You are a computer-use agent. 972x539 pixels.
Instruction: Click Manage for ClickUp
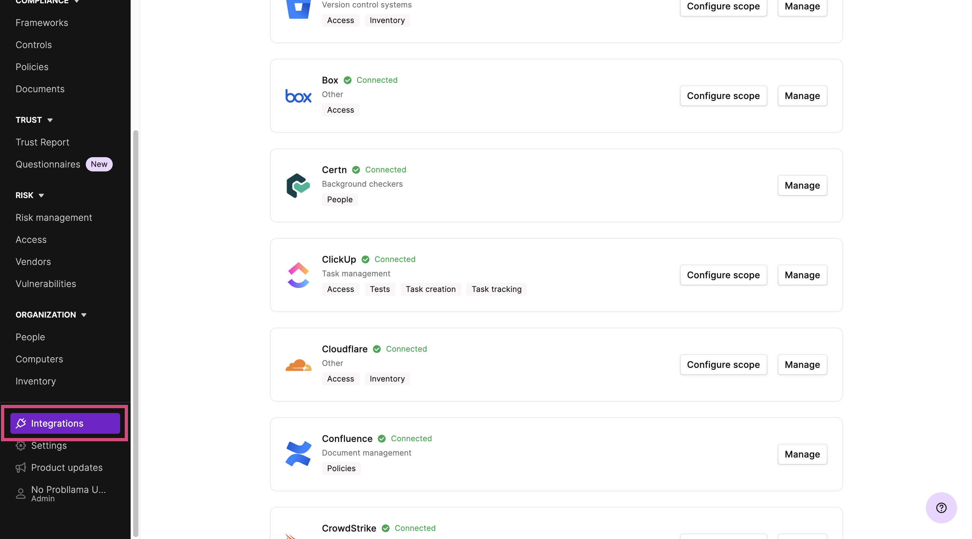[x=802, y=275]
